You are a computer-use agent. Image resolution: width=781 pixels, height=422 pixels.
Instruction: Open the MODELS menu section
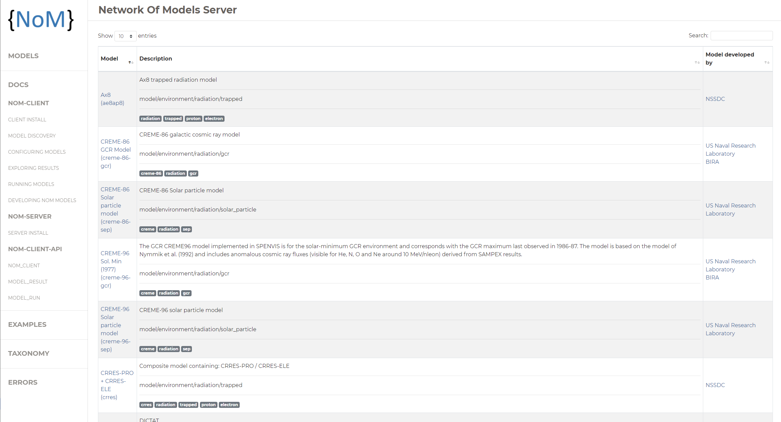click(x=23, y=56)
